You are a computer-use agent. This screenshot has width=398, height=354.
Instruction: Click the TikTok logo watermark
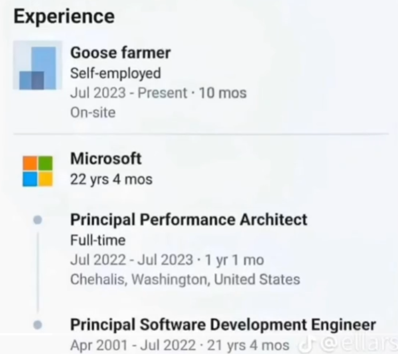click(306, 345)
